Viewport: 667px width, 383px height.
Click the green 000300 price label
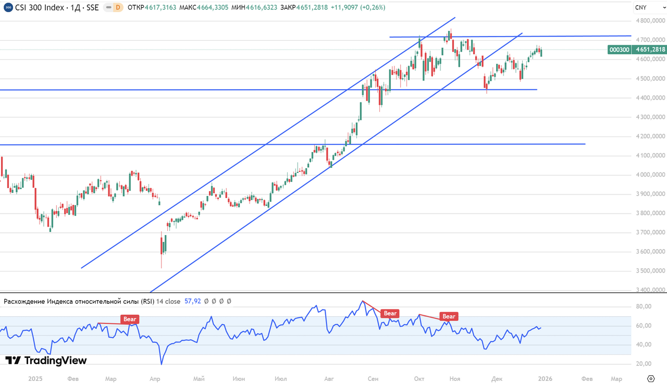[620, 50]
